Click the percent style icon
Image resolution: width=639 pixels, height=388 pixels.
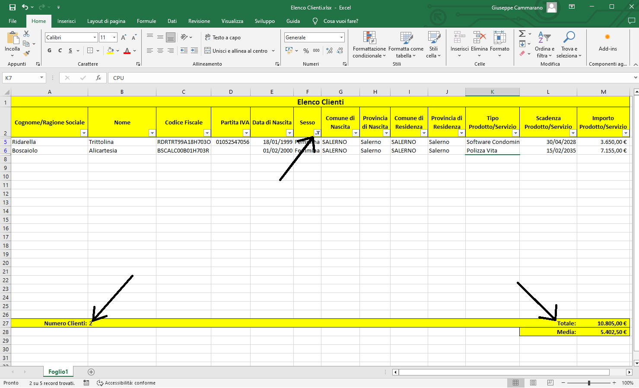(x=306, y=51)
